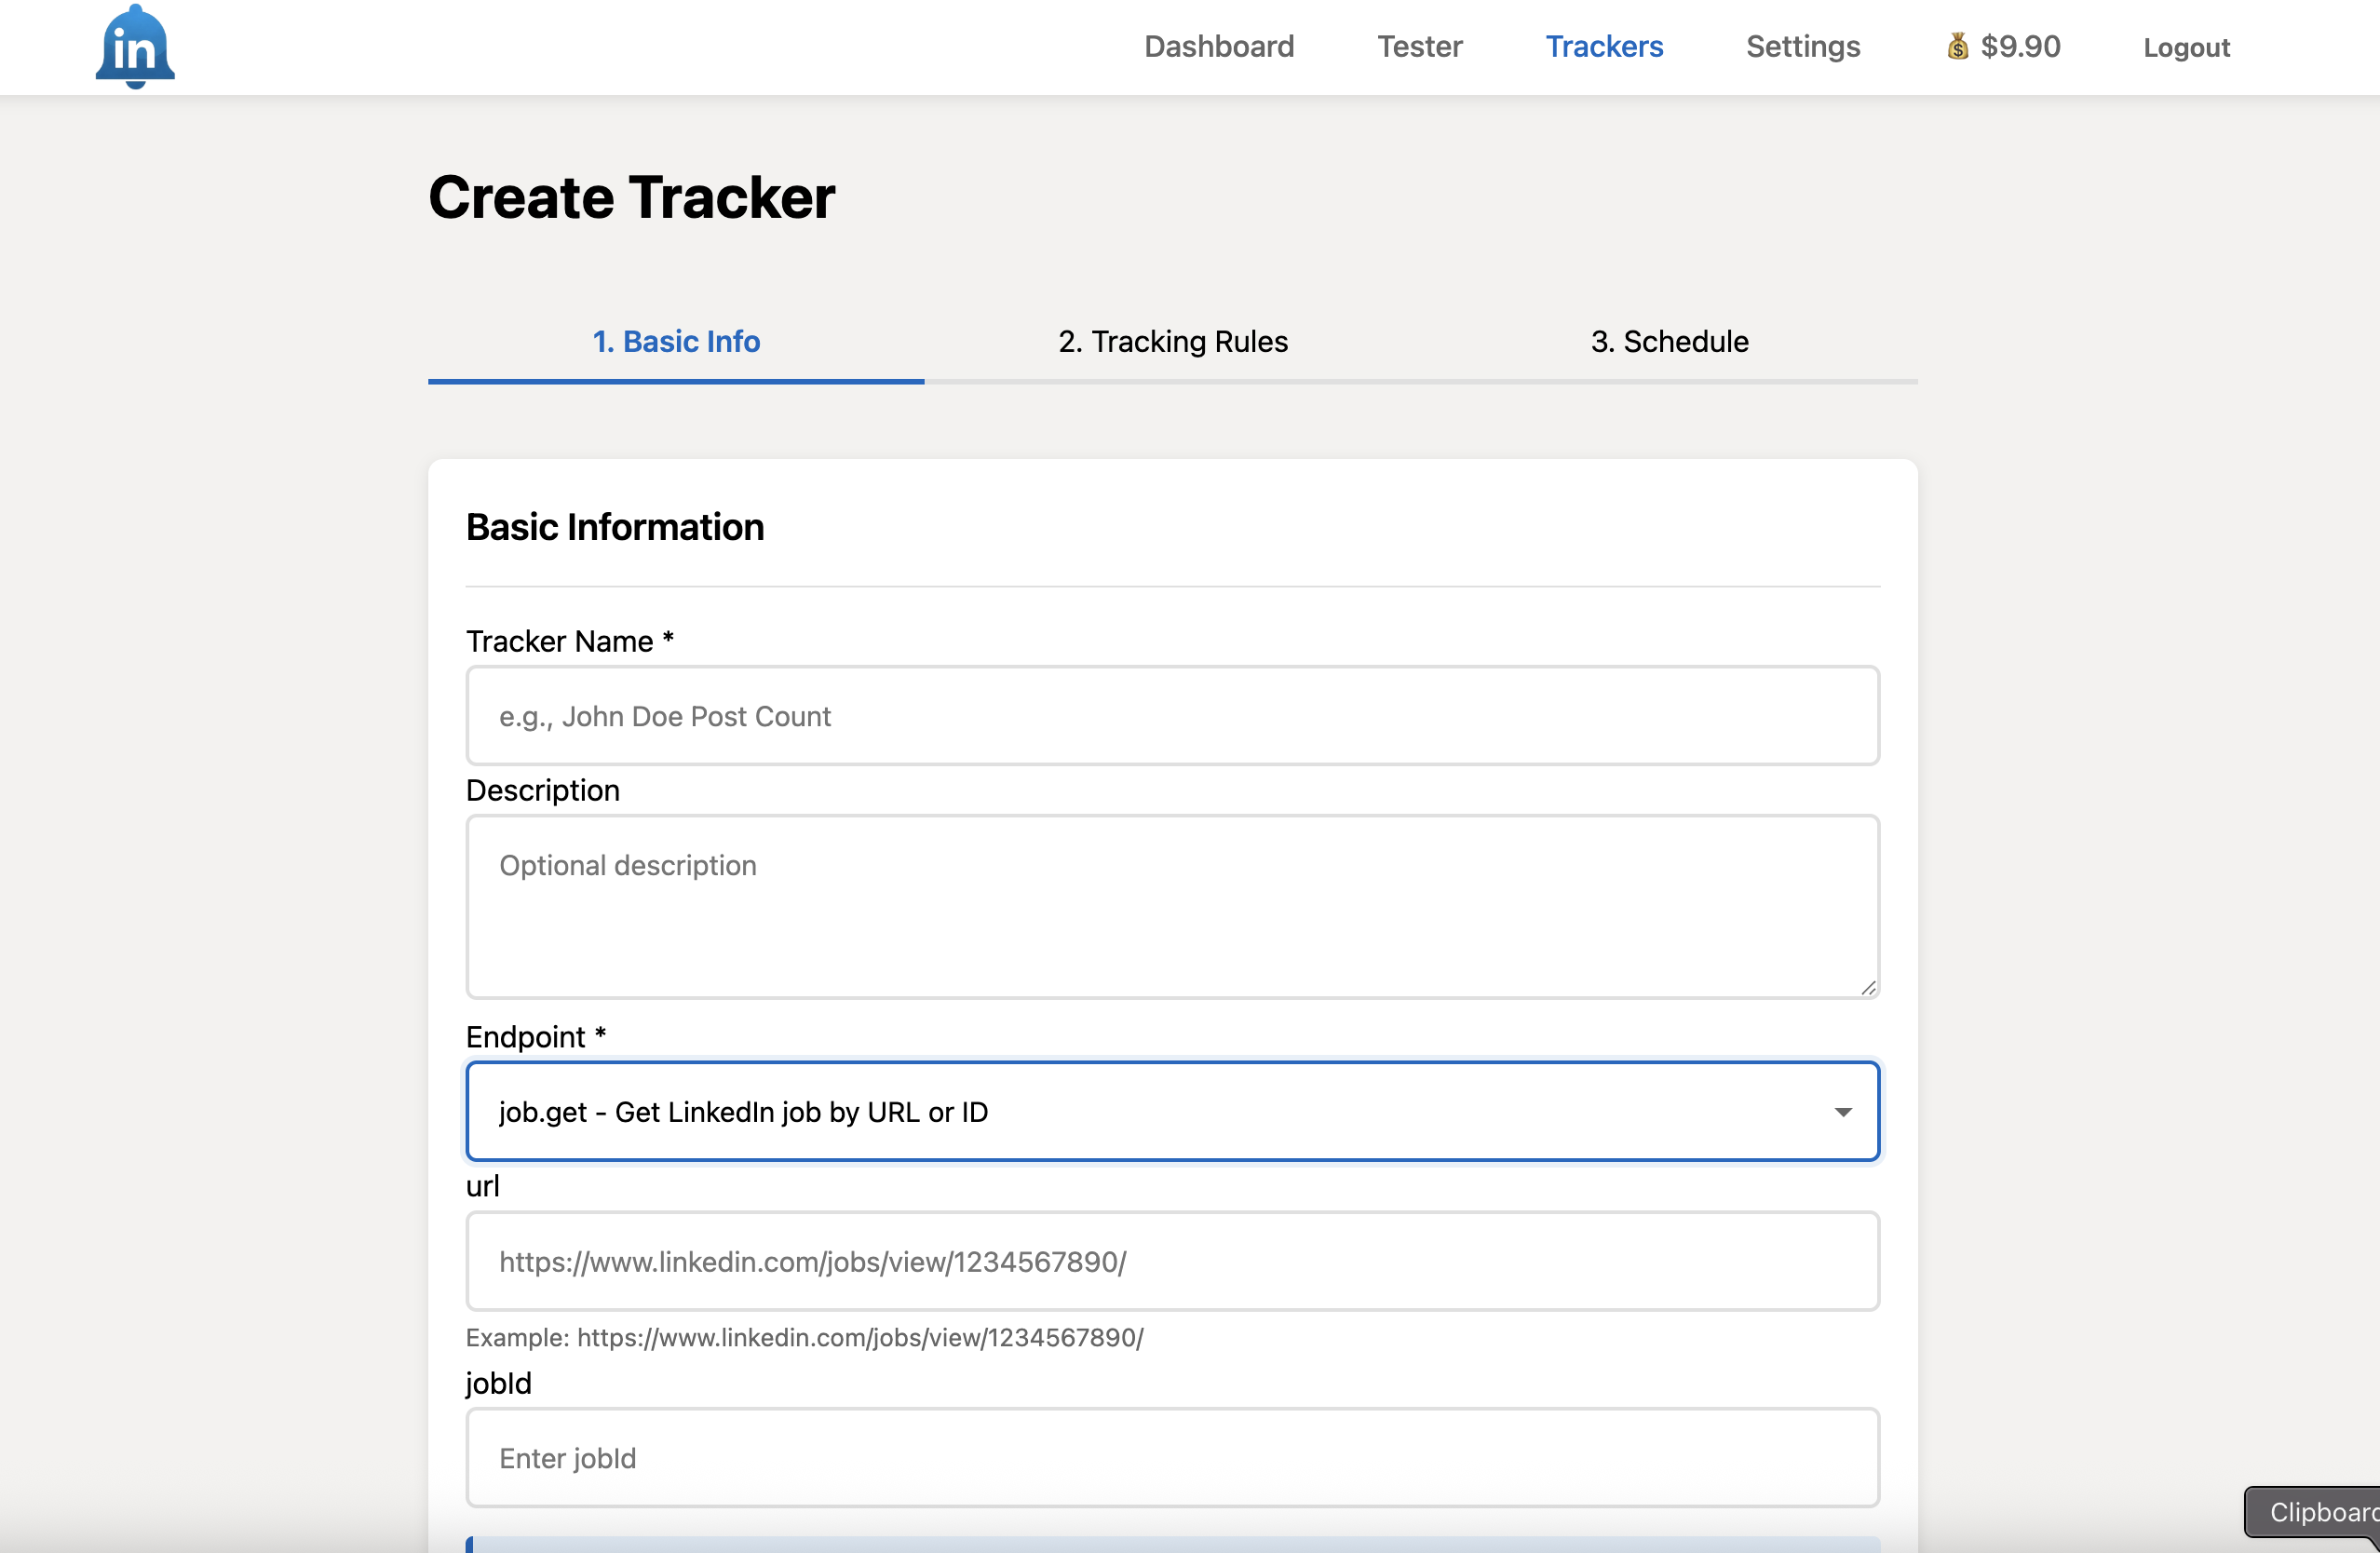Stay on the Basic Info step
Screen dimensions: 2380x1553
tap(676, 341)
